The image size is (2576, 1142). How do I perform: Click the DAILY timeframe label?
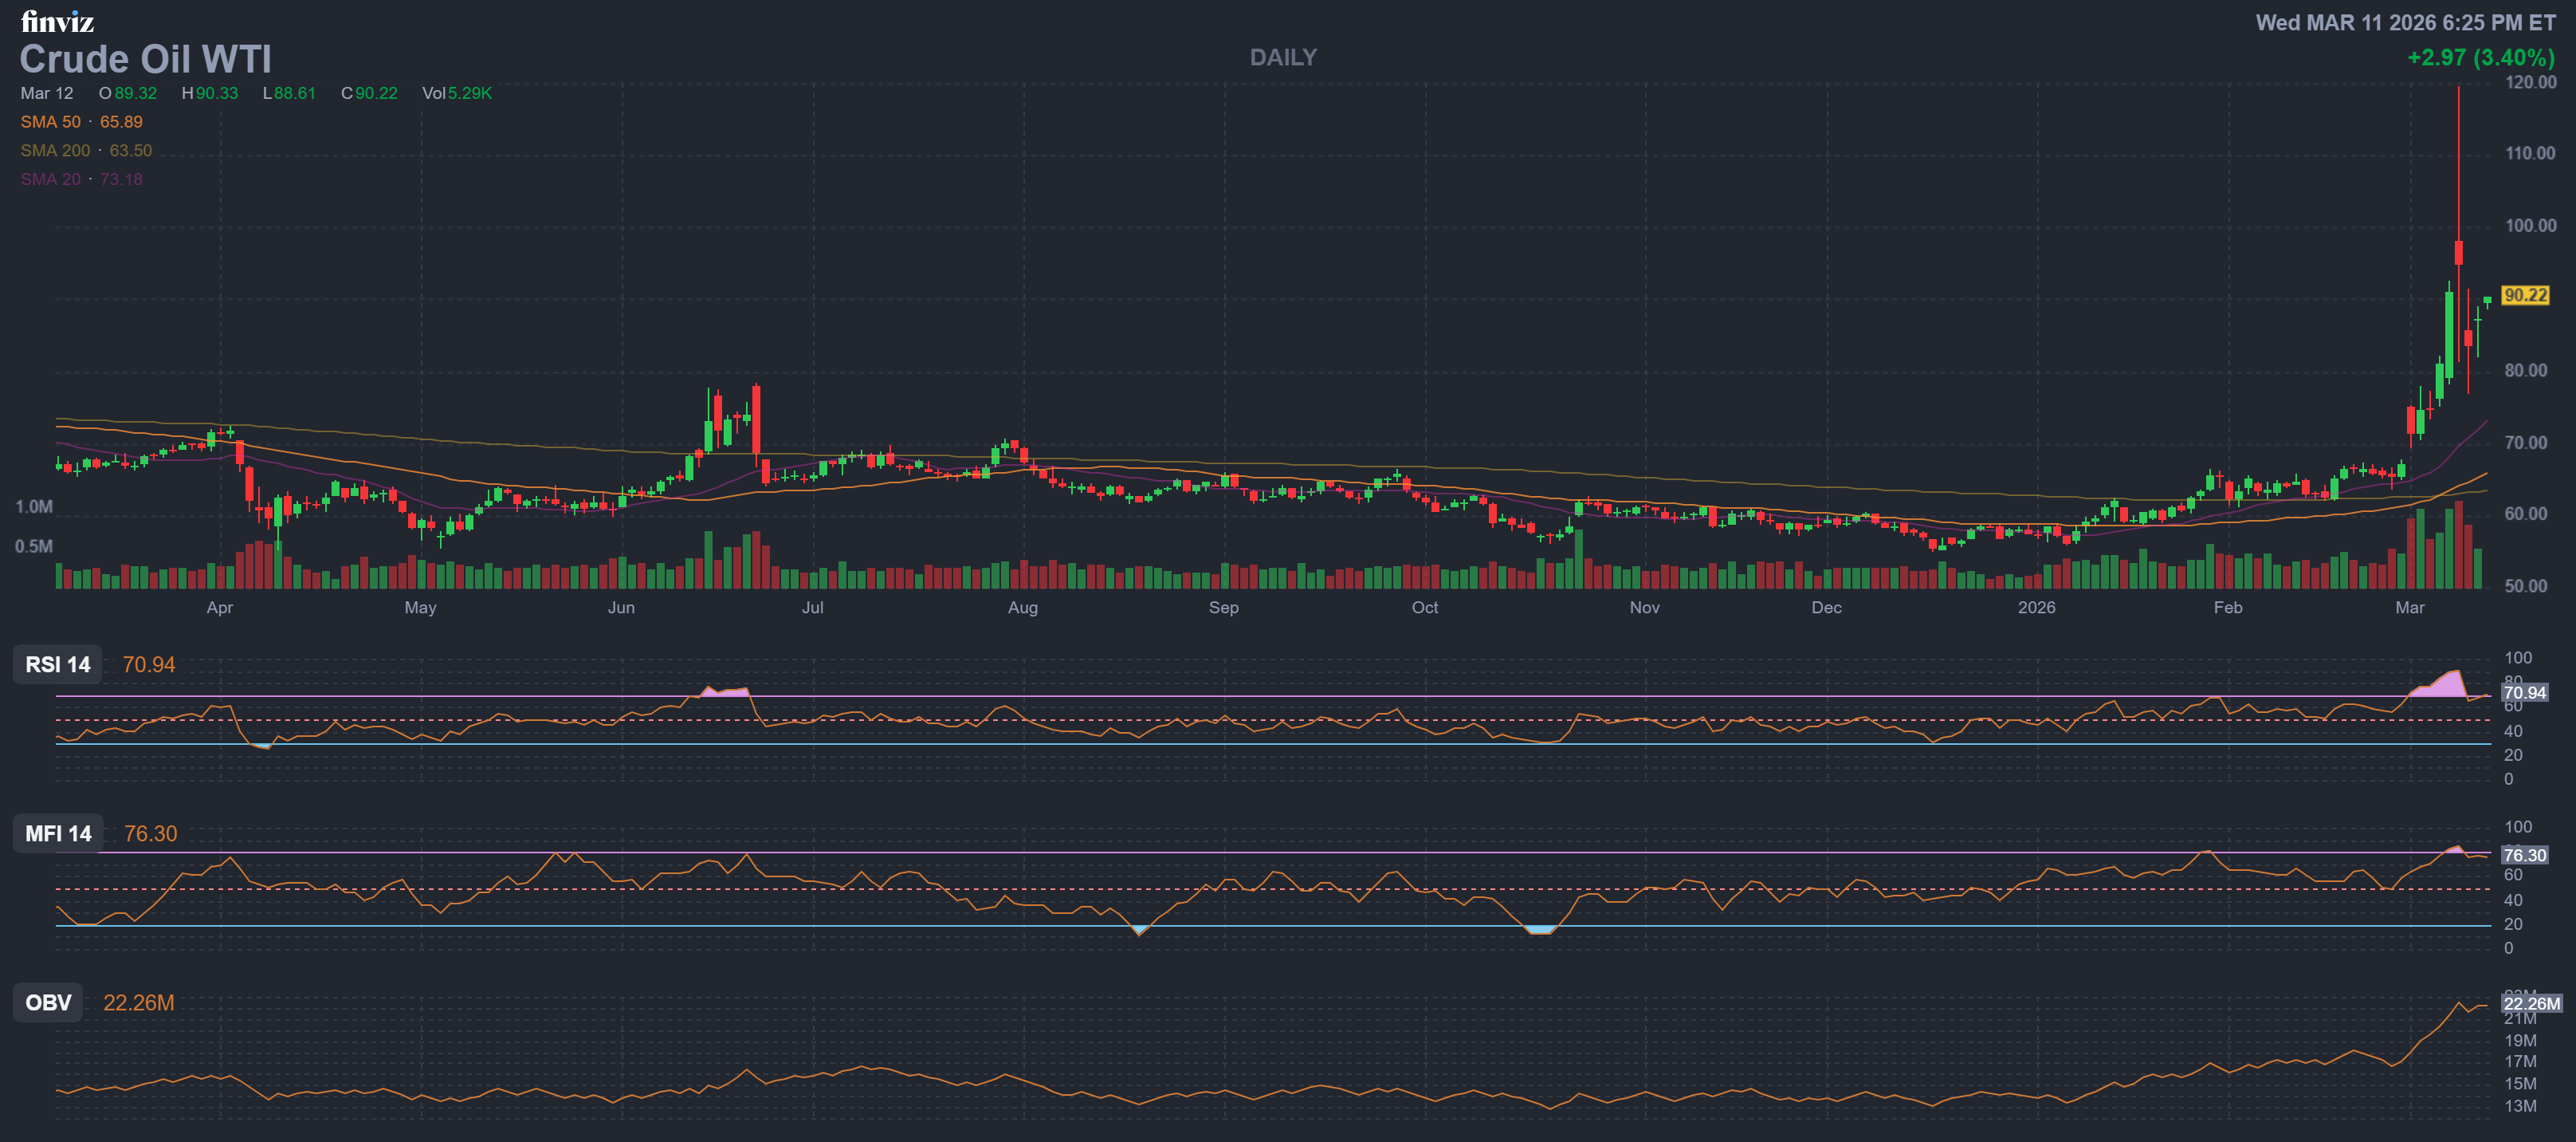coord(1283,58)
